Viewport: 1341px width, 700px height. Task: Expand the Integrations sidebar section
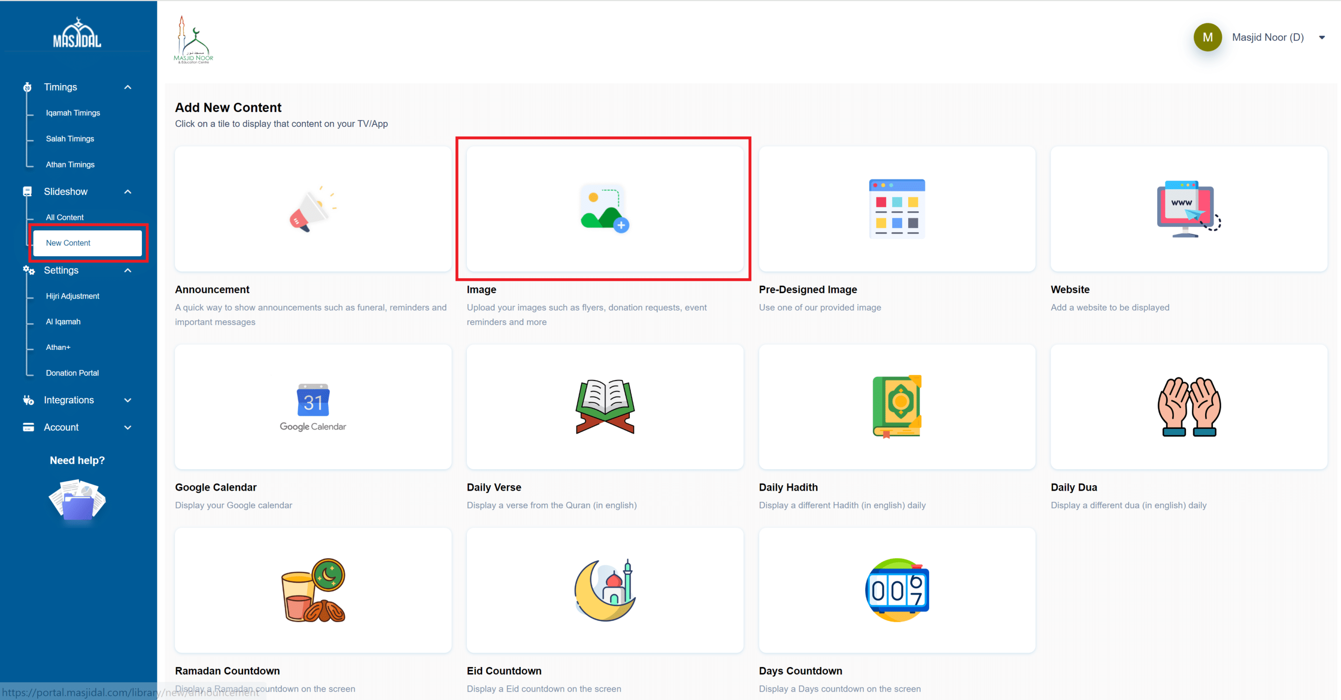128,400
